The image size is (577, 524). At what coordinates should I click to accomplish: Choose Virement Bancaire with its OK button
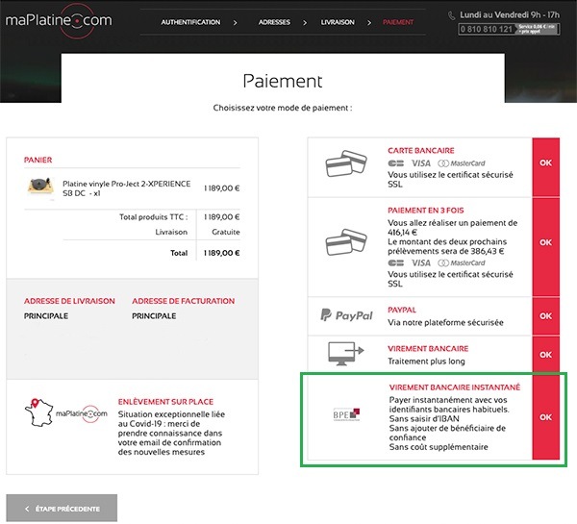546,352
